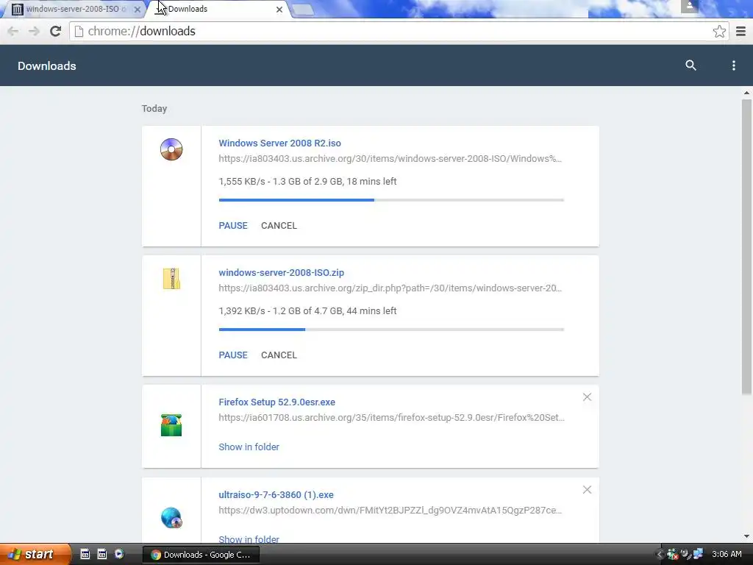Click the scrollbar up arrow

pyautogui.click(x=746, y=93)
